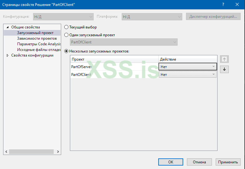
Task: Select the PartOfClient project row
Action: [x=114, y=75]
